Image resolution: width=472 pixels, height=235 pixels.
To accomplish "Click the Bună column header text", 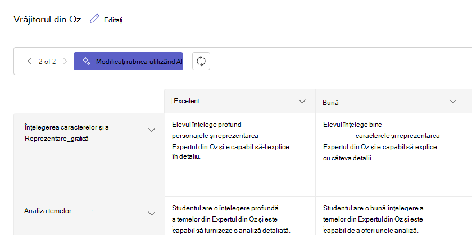I will coord(330,103).
